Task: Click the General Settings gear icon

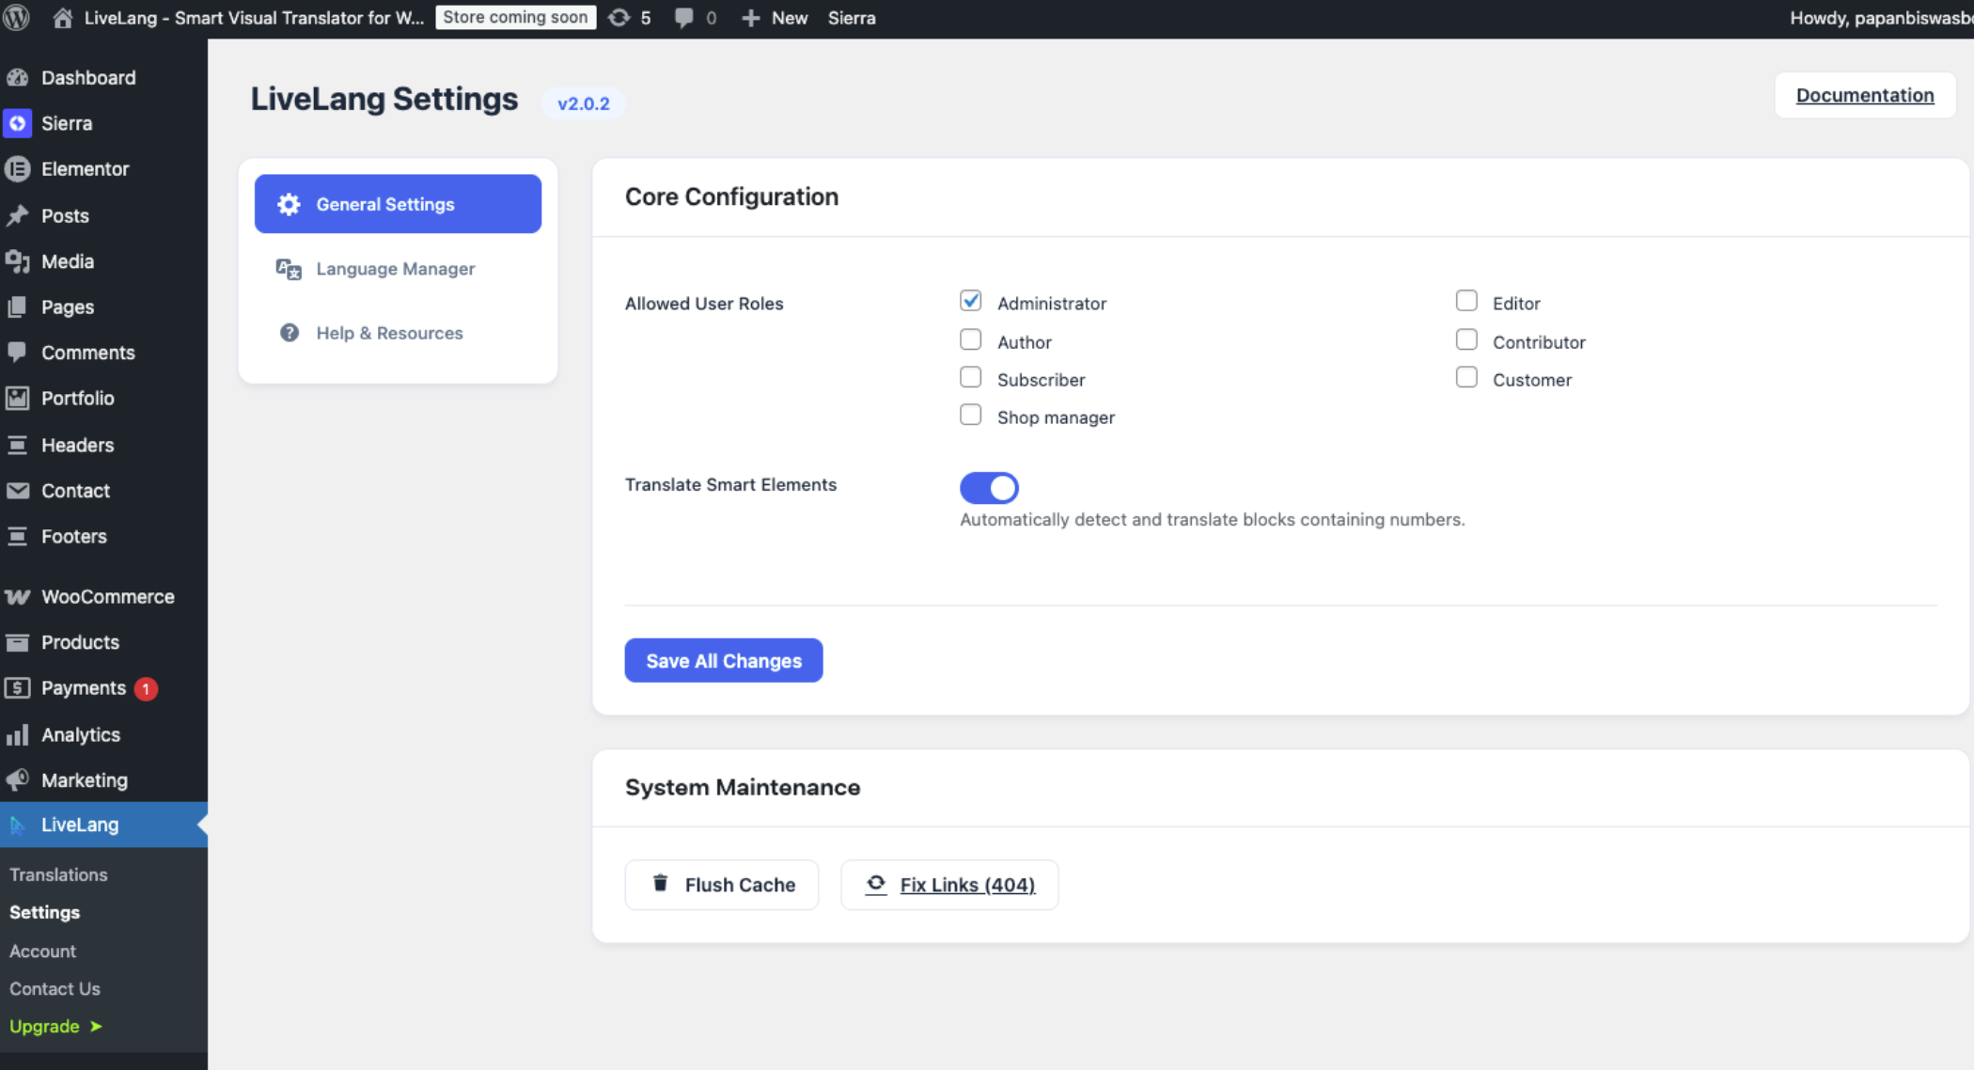Action: click(289, 204)
